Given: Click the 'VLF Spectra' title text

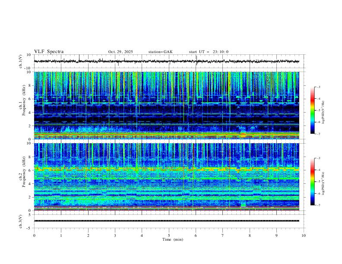Looking at the screenshot, I should [49, 52].
